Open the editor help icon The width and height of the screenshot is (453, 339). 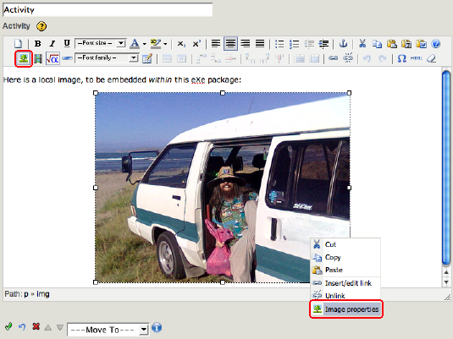[436, 44]
